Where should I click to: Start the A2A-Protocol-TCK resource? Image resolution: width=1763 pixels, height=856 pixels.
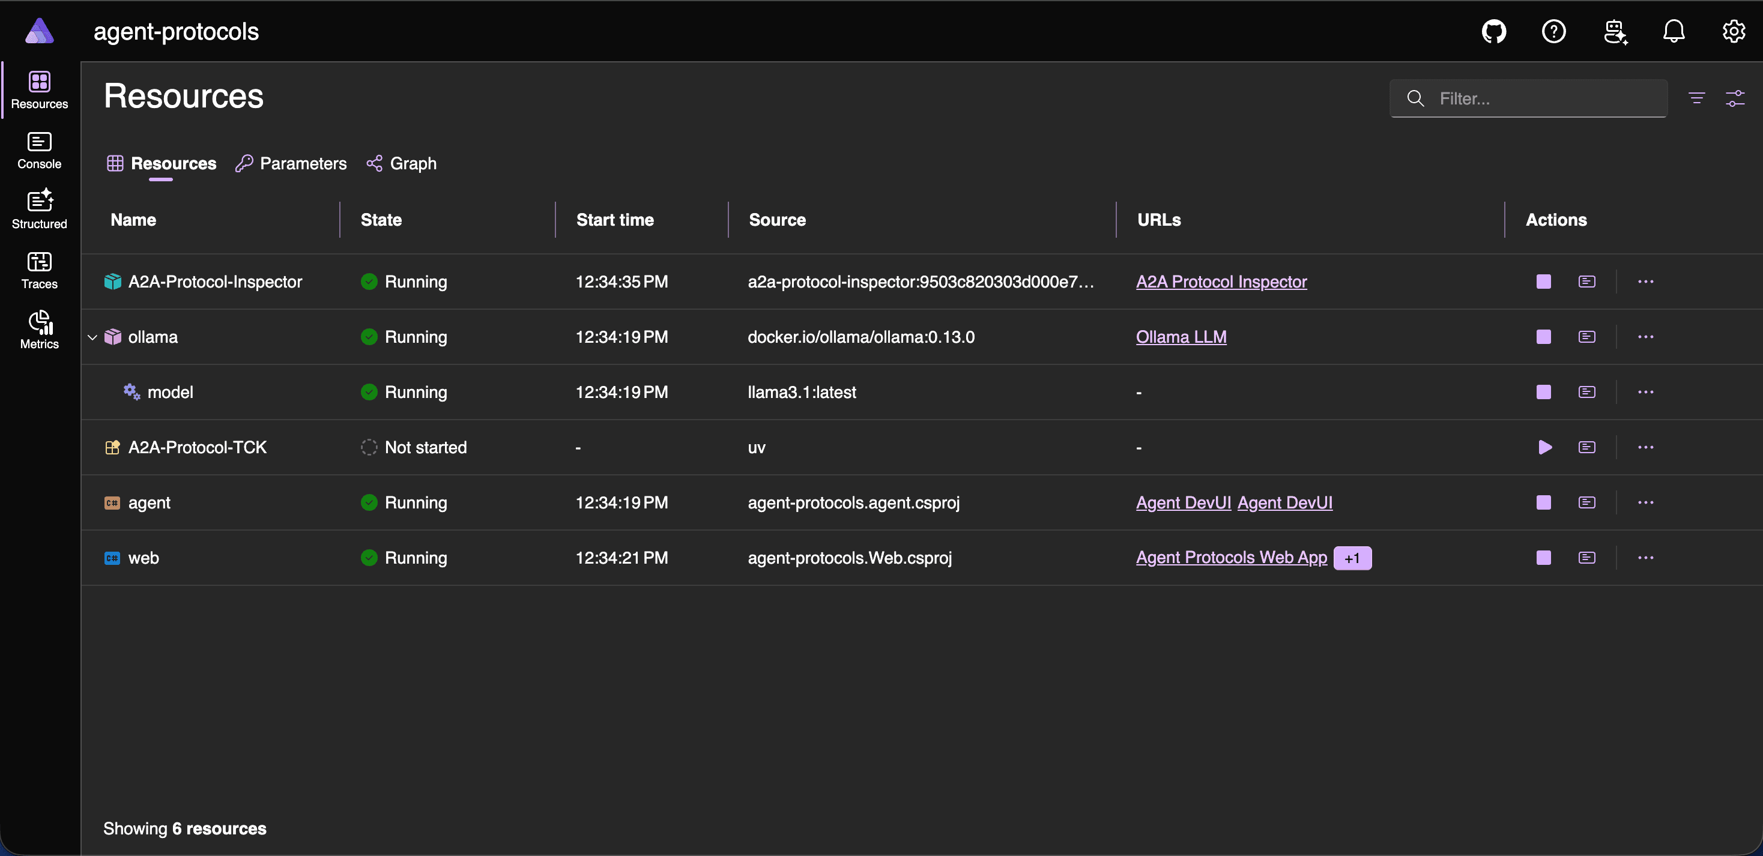(x=1544, y=447)
